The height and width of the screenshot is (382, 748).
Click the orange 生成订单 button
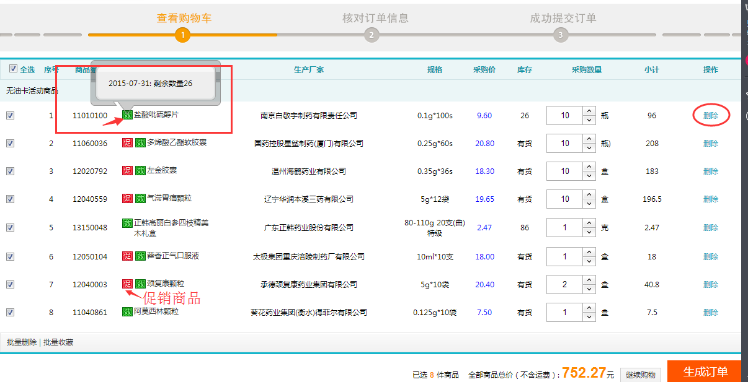coord(705,371)
